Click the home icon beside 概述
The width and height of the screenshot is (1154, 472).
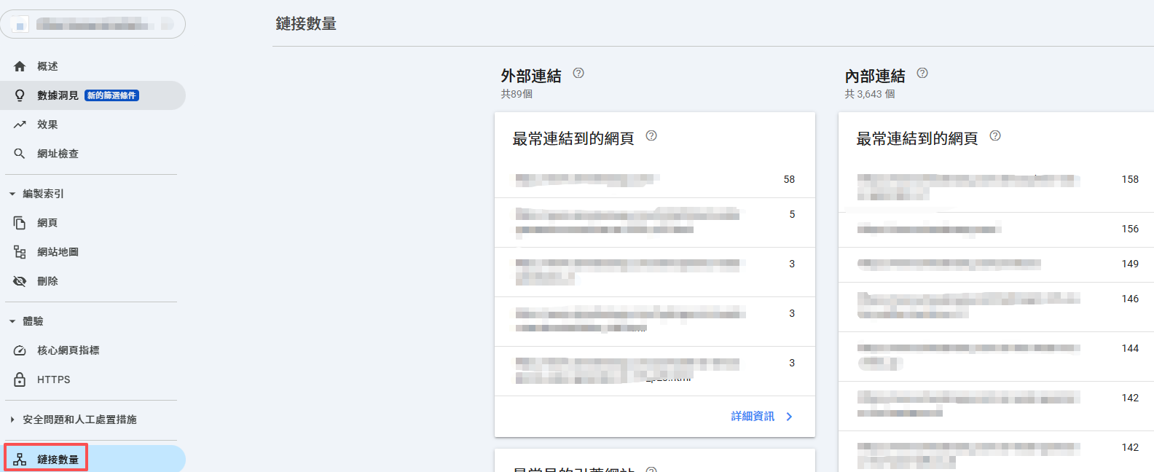coord(20,66)
